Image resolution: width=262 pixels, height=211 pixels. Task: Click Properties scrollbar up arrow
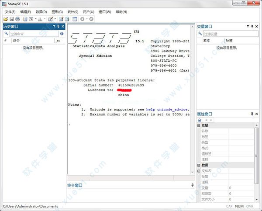256,125
